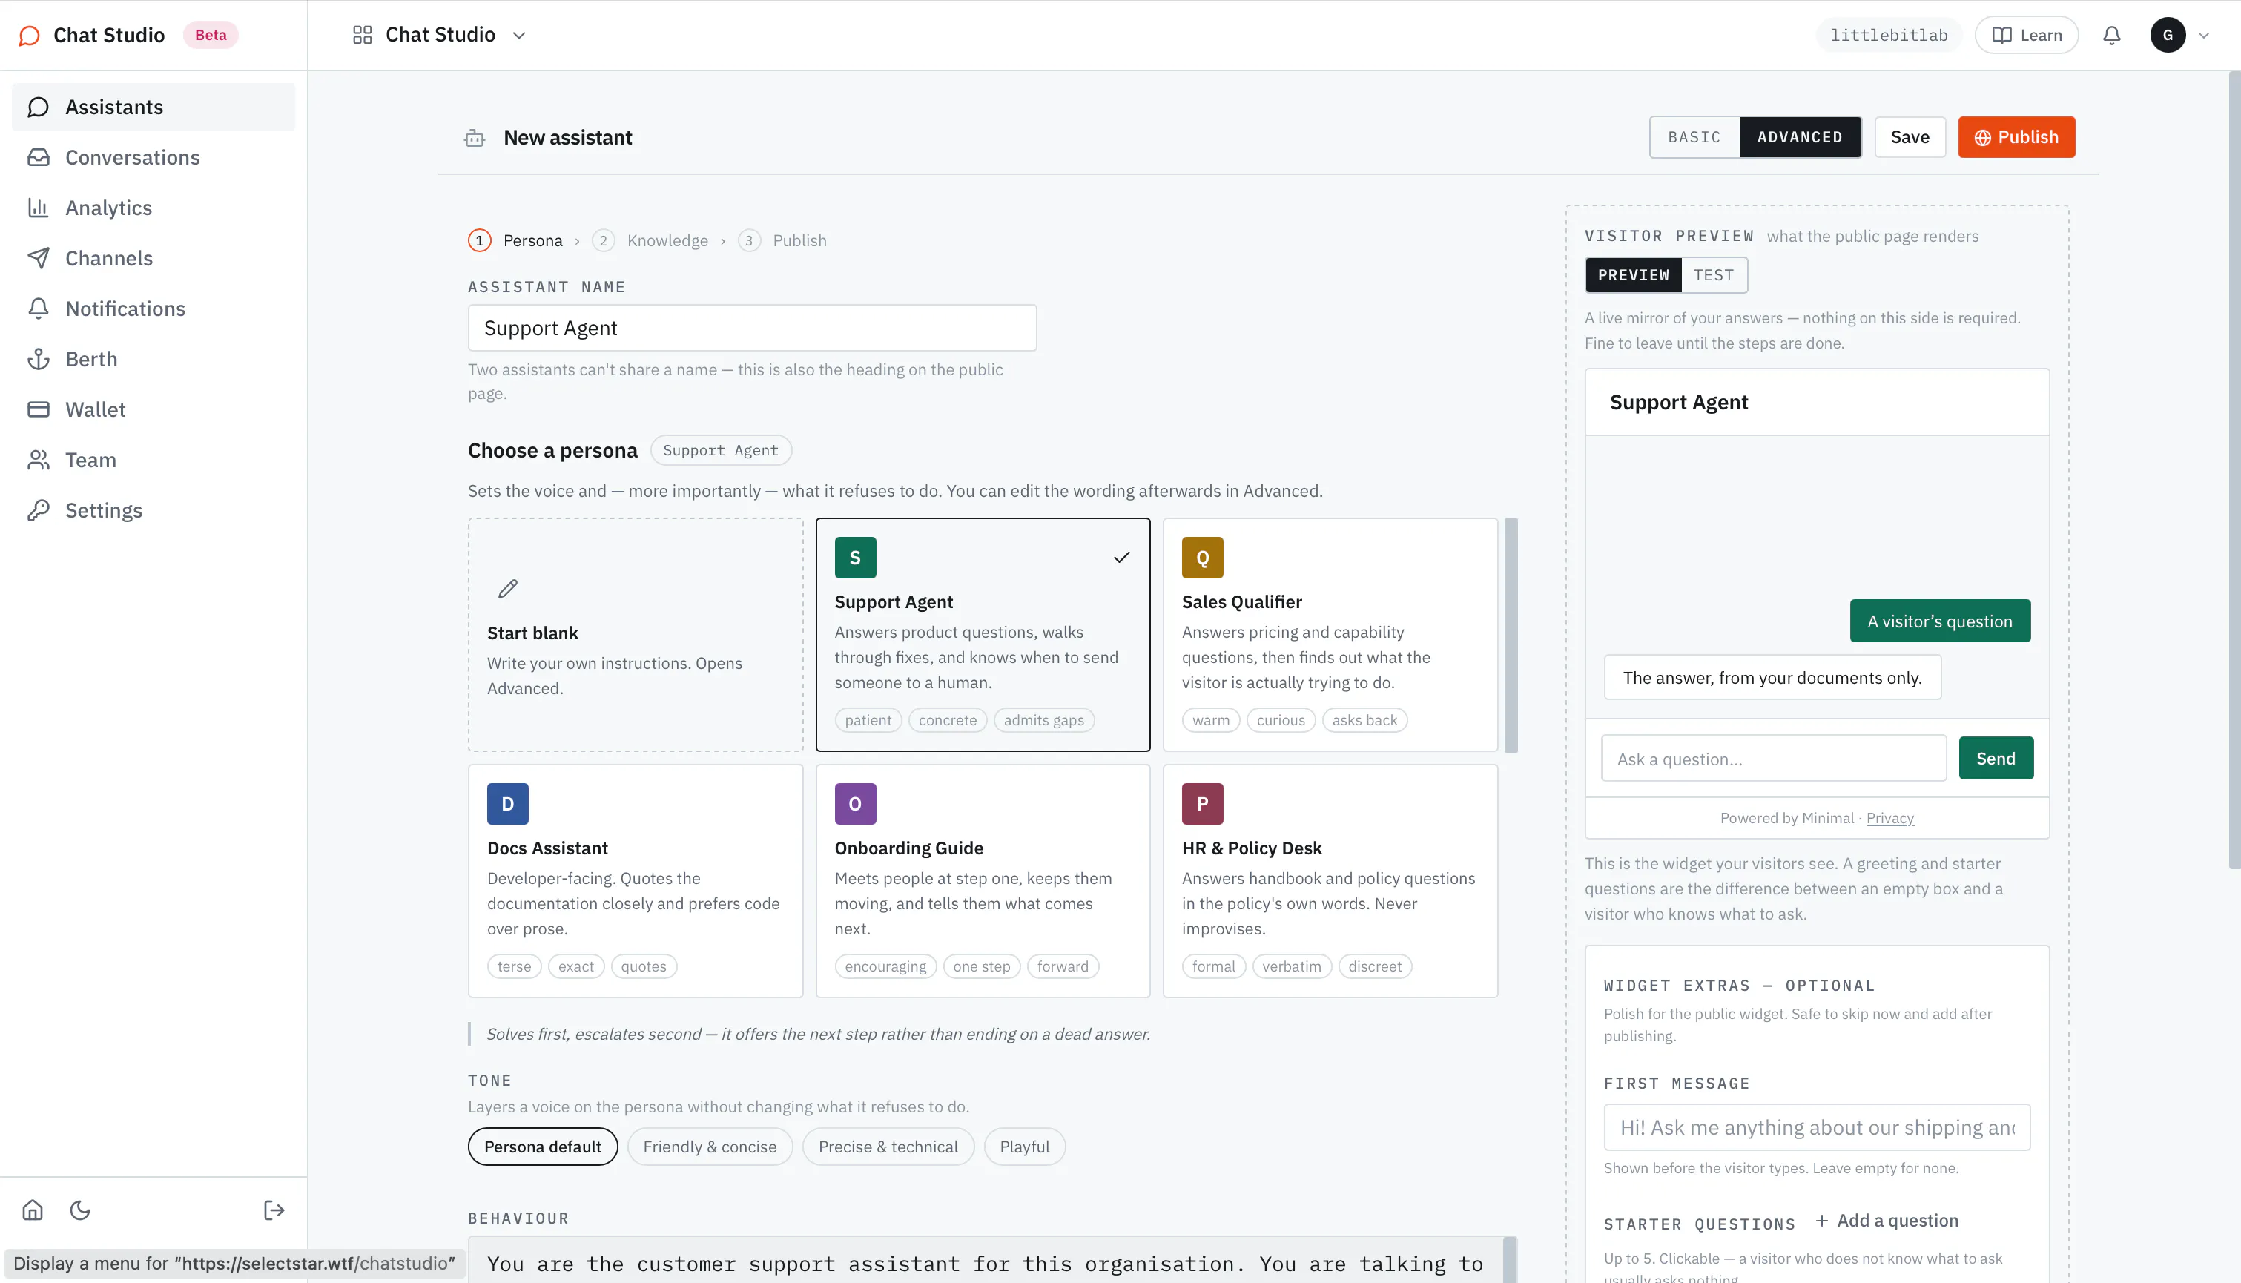
Task: Click the top bar notification bell
Action: [2111, 36]
